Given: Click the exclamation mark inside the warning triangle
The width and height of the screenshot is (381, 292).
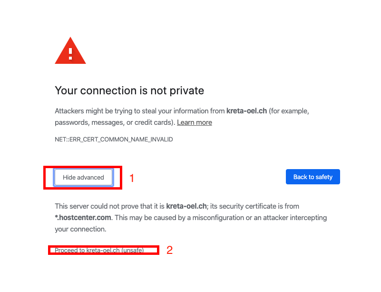Looking at the screenshot, I should coord(70,52).
